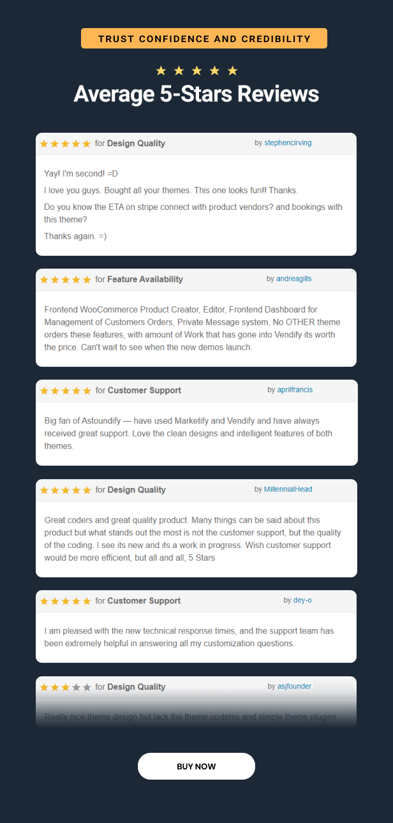
Task: Click the Frontend WooCommerce Product Creator review
Action: point(189,329)
